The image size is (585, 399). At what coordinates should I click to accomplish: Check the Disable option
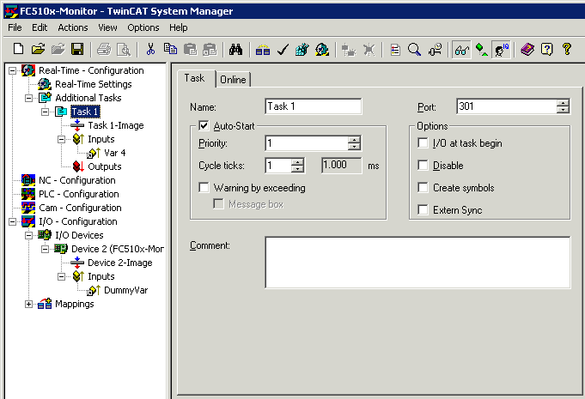point(423,165)
